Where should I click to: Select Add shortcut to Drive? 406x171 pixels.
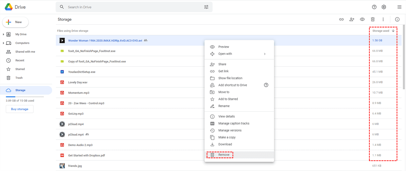239,85
